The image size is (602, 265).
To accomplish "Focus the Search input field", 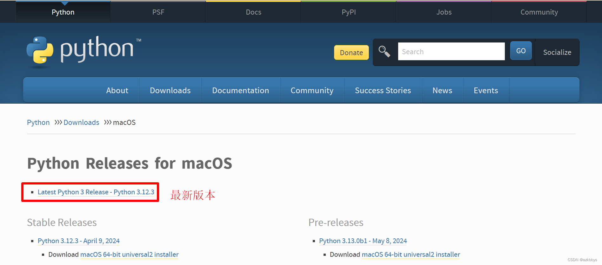I will click(451, 51).
